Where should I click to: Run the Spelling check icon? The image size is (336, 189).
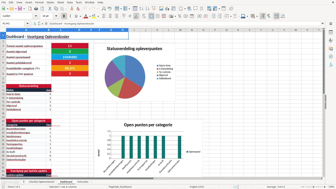[x=110, y=9]
